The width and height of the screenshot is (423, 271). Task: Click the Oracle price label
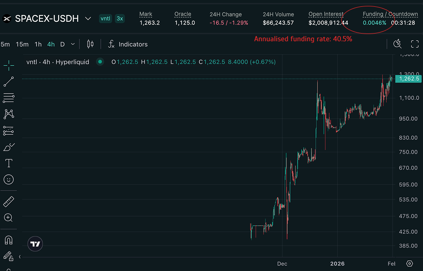click(182, 14)
